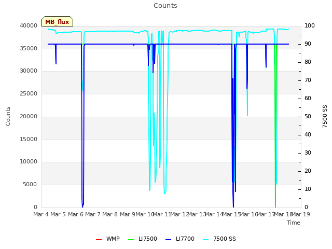Click the green LI7500 legend color line
This screenshot has width=332, height=249.
pyautogui.click(x=131, y=240)
